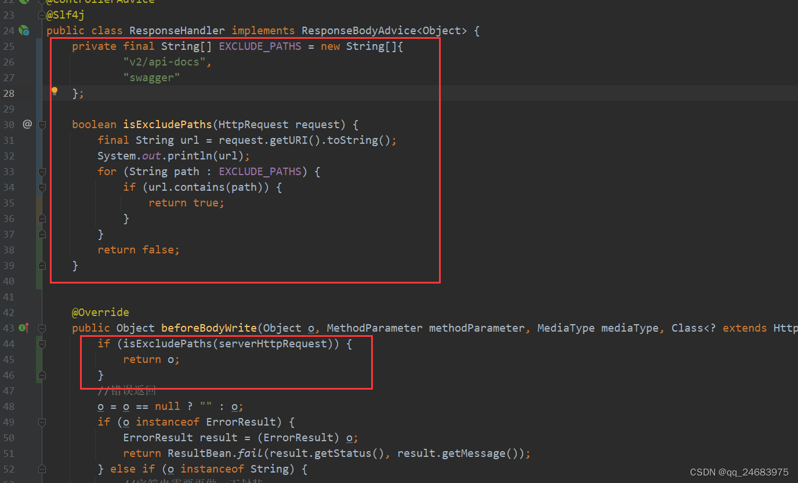Click line number 48 in the gutter
798x483 pixels.
point(9,406)
